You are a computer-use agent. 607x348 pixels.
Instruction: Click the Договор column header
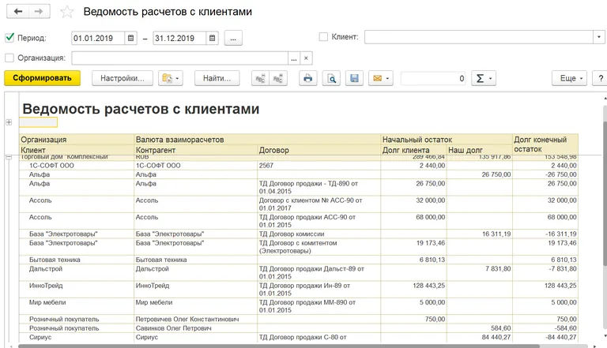pyautogui.click(x=319, y=150)
